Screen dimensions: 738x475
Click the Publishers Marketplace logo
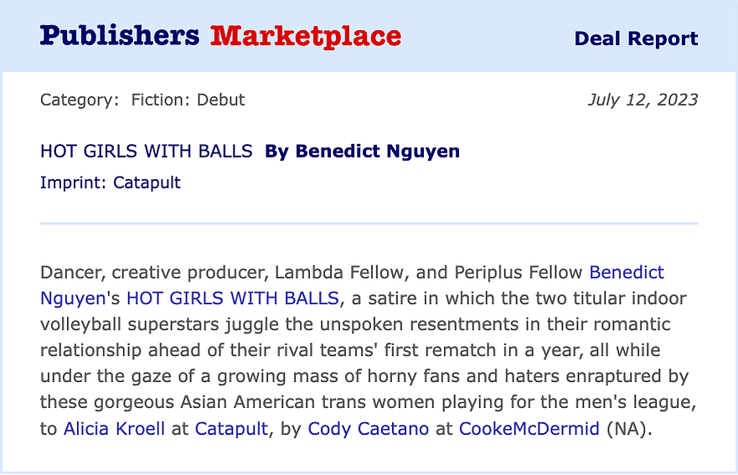[220, 36]
